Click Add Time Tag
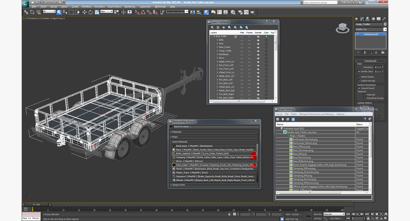Viewport: 410px width, 221px height. [292, 219]
